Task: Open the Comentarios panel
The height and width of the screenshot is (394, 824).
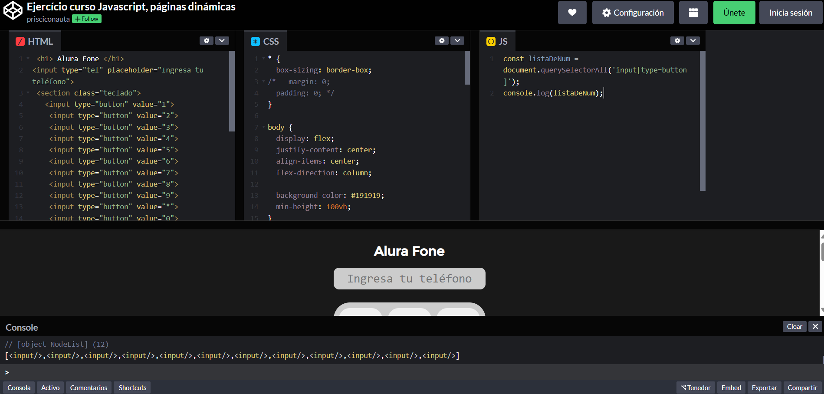Action: click(89, 387)
